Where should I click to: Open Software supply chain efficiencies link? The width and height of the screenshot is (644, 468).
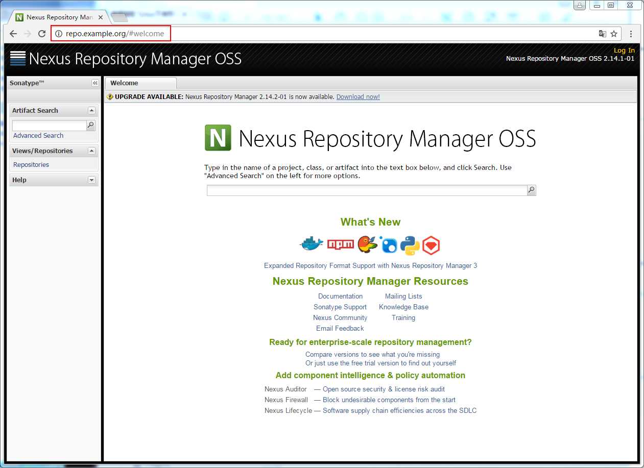tap(399, 410)
